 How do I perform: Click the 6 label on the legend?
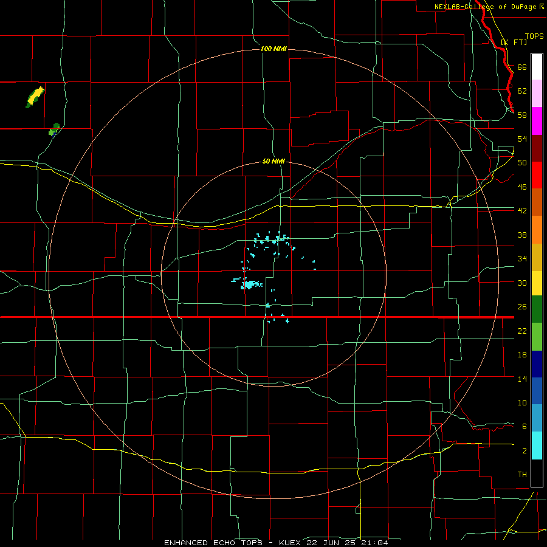tap(525, 427)
